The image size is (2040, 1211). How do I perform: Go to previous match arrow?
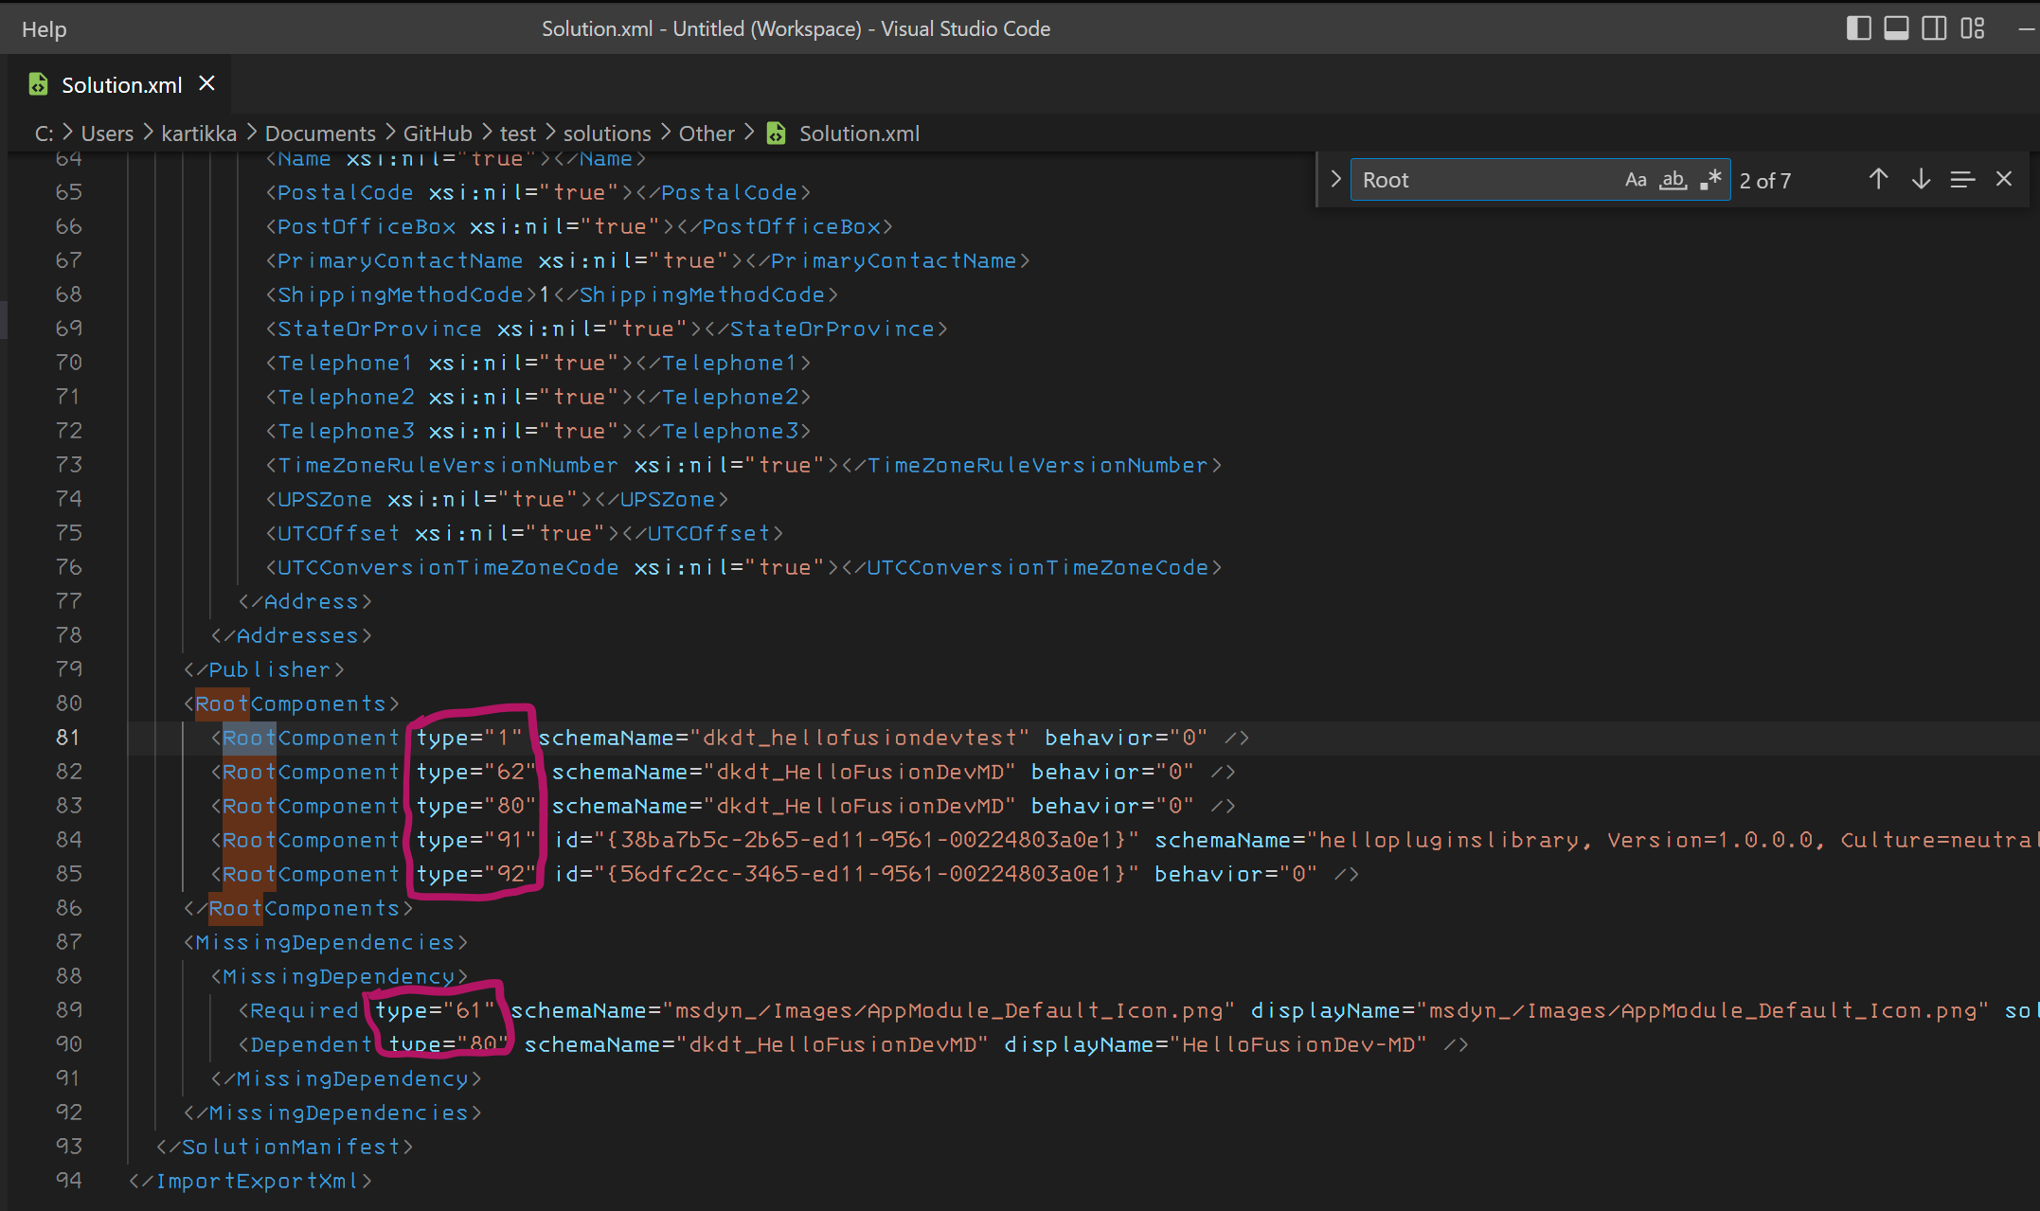point(1878,179)
